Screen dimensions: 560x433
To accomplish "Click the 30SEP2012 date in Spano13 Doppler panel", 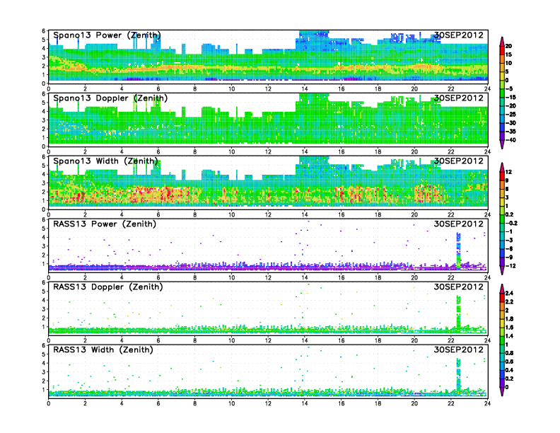I will point(459,98).
